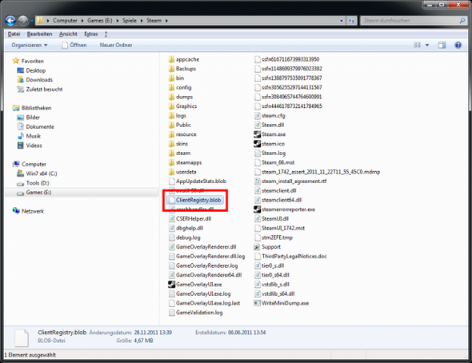Select Favoriten in the navigation pane
This screenshot has width=472, height=363.
pyautogui.click(x=28, y=61)
